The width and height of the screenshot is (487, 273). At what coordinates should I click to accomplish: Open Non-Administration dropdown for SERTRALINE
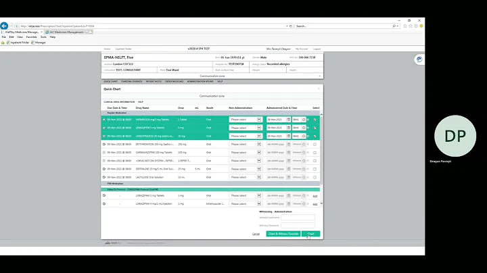pos(246,169)
